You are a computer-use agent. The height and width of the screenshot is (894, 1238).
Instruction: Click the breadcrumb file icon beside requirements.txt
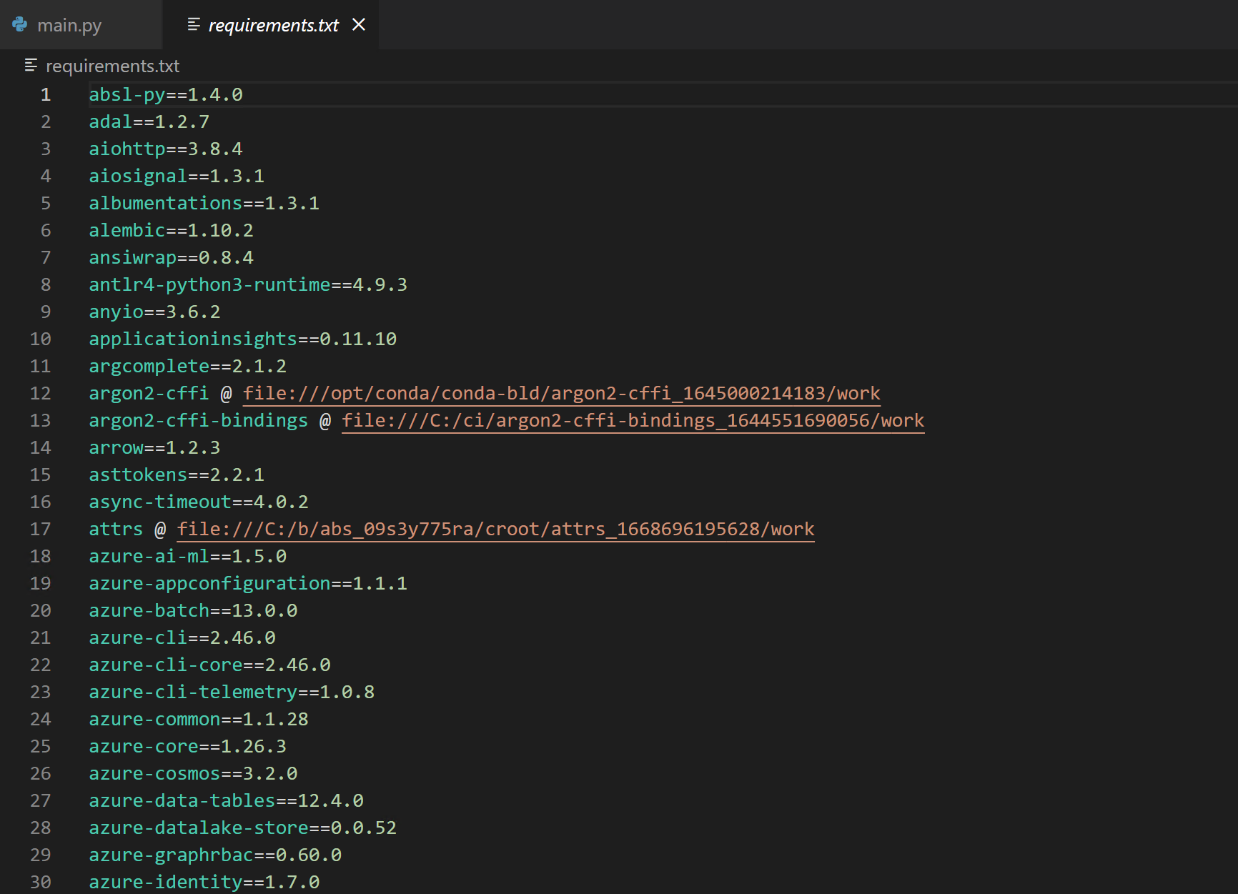click(x=31, y=66)
